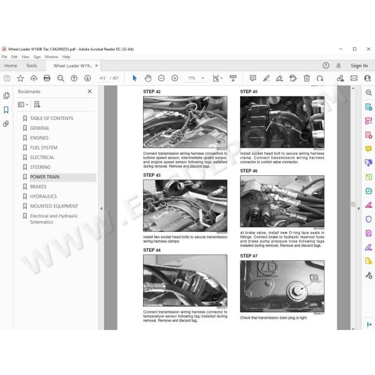This screenshot has height=375, width=375.
Task: Open the Attachments paperclip panel
Action: pyautogui.click(x=6, y=124)
